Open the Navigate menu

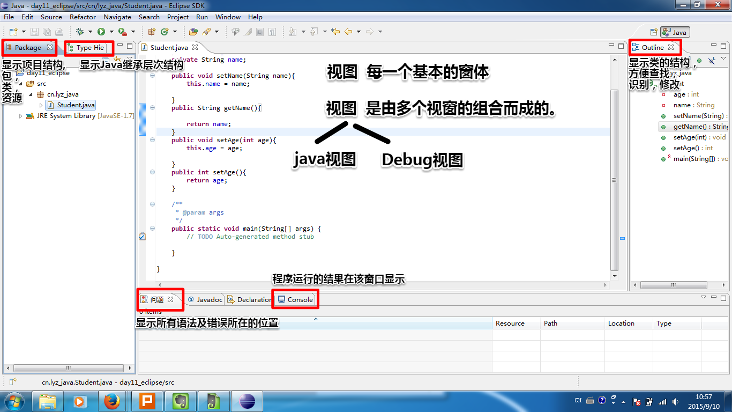(117, 17)
